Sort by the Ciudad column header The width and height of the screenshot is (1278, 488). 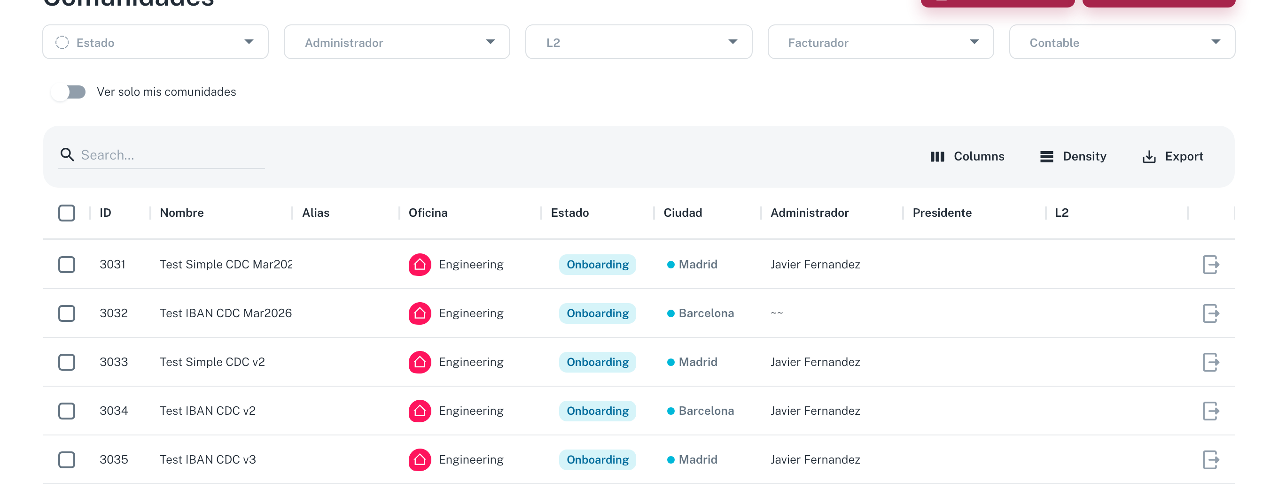[x=683, y=213]
